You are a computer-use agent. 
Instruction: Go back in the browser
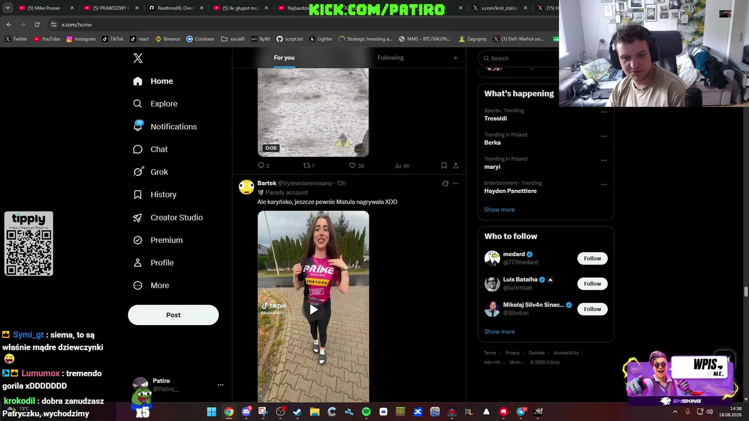pos(9,25)
